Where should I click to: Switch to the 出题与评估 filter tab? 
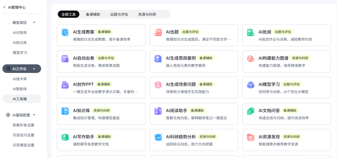click(119, 14)
